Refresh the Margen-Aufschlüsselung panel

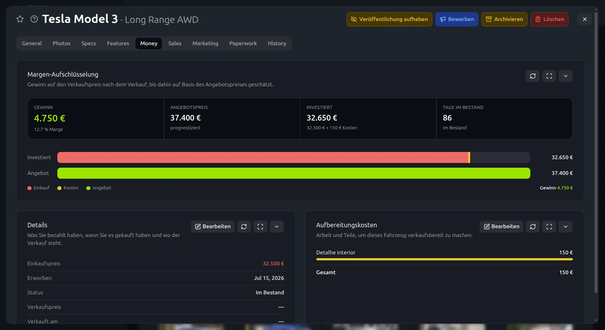[533, 76]
